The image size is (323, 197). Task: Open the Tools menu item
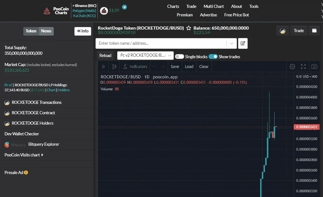tap(254, 6)
